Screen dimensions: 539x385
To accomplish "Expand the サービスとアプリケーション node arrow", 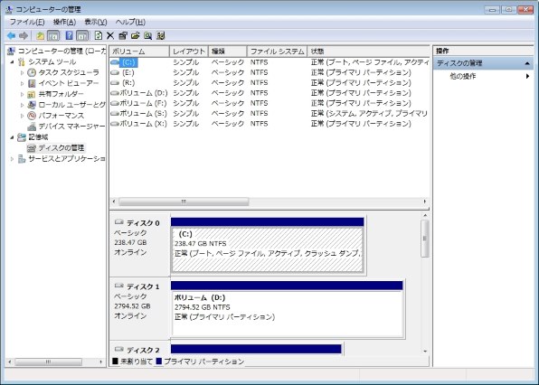I will pyautogui.click(x=13, y=159).
